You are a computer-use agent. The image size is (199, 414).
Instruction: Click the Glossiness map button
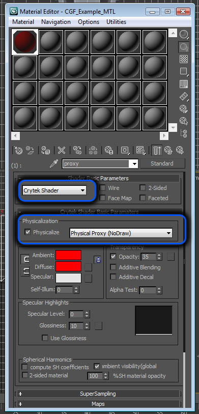pos(98,326)
